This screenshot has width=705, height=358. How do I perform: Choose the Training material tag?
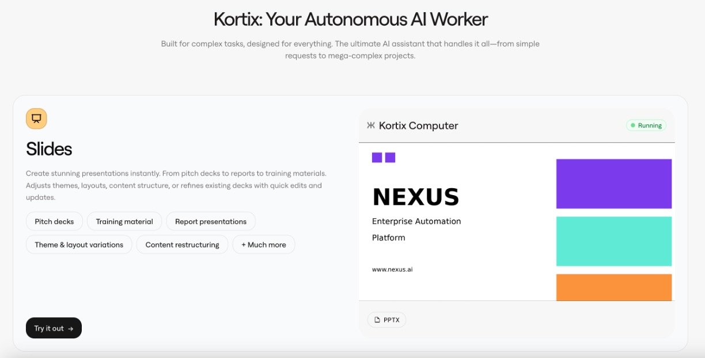click(x=124, y=222)
